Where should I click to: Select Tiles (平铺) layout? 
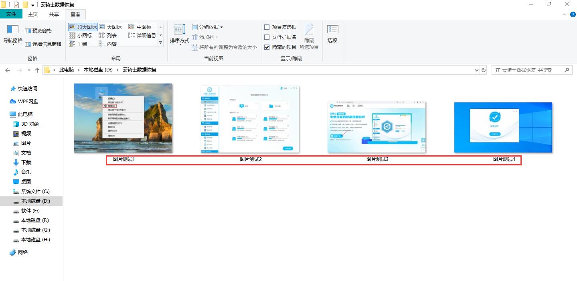[x=78, y=44]
